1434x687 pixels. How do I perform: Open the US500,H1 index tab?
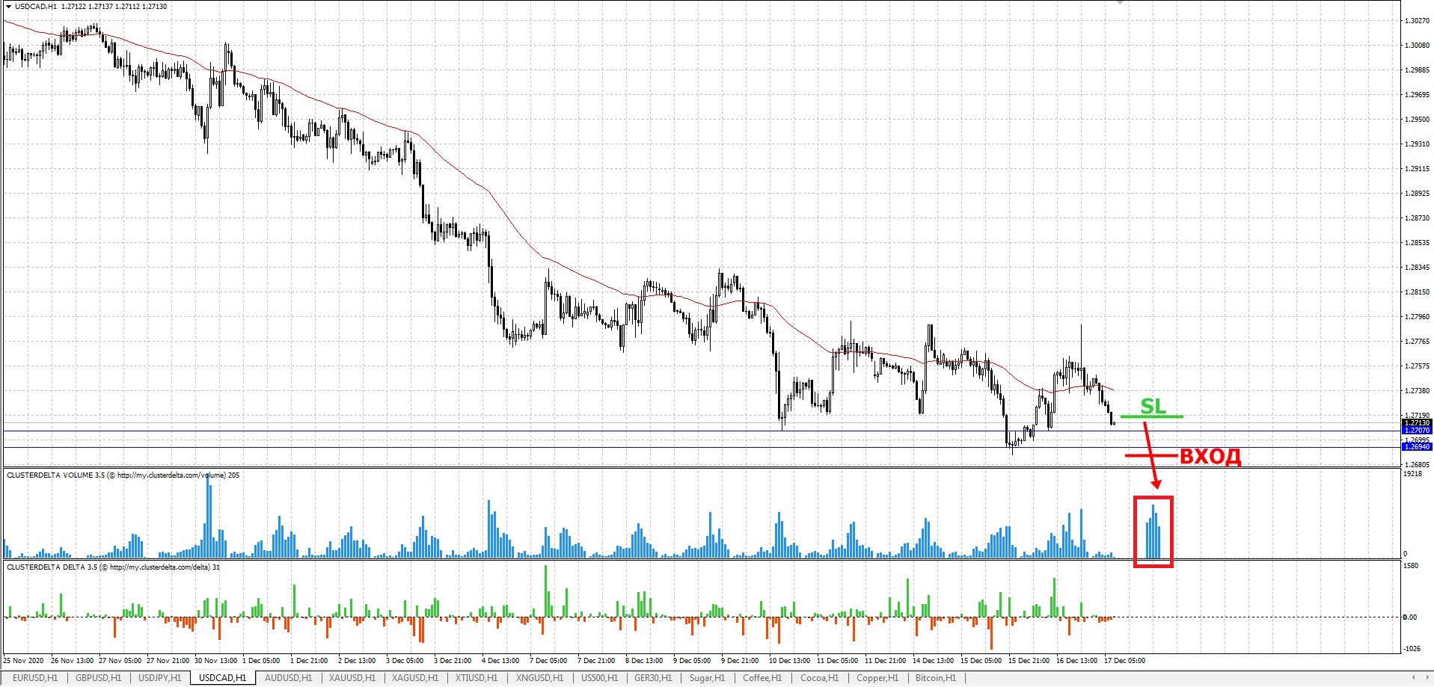click(600, 678)
